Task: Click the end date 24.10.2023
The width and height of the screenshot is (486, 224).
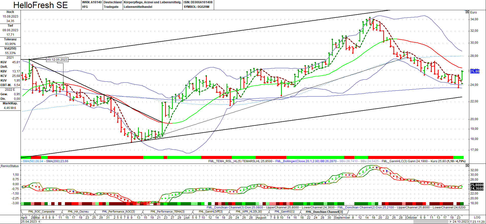Action: click(x=461, y=222)
